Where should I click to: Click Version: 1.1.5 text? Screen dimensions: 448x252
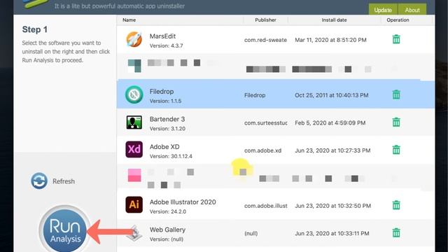165,101
